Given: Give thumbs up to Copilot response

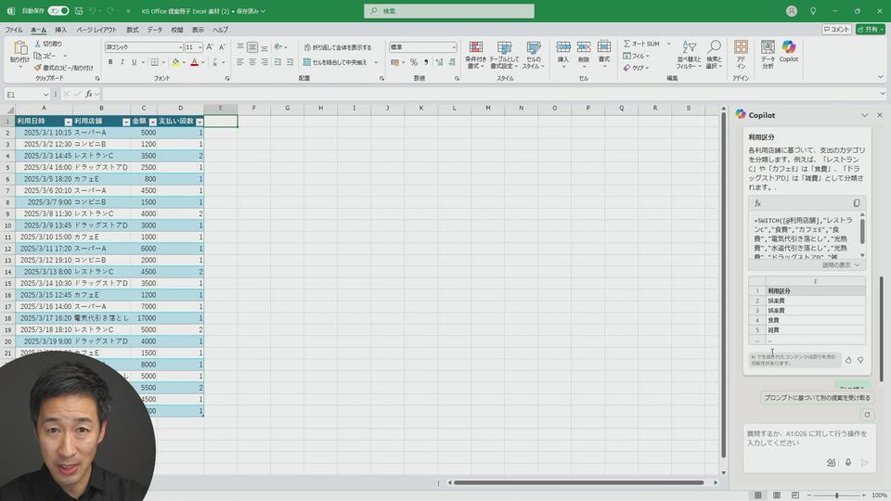Looking at the screenshot, I should 847,360.
